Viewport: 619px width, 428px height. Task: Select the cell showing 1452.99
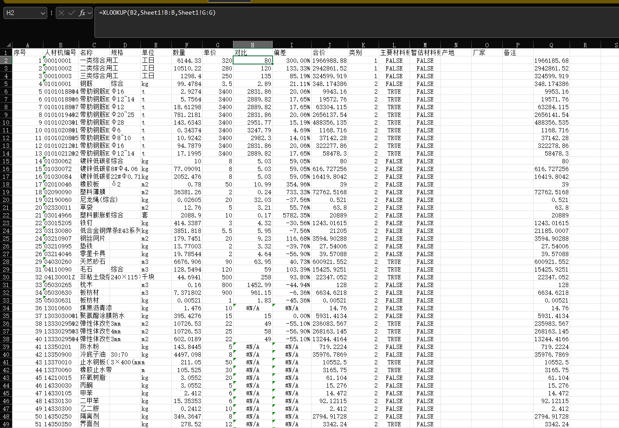pos(253,285)
